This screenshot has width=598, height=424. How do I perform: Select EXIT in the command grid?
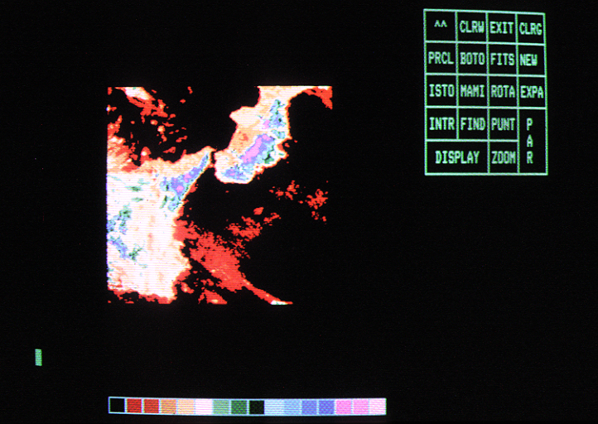501,26
